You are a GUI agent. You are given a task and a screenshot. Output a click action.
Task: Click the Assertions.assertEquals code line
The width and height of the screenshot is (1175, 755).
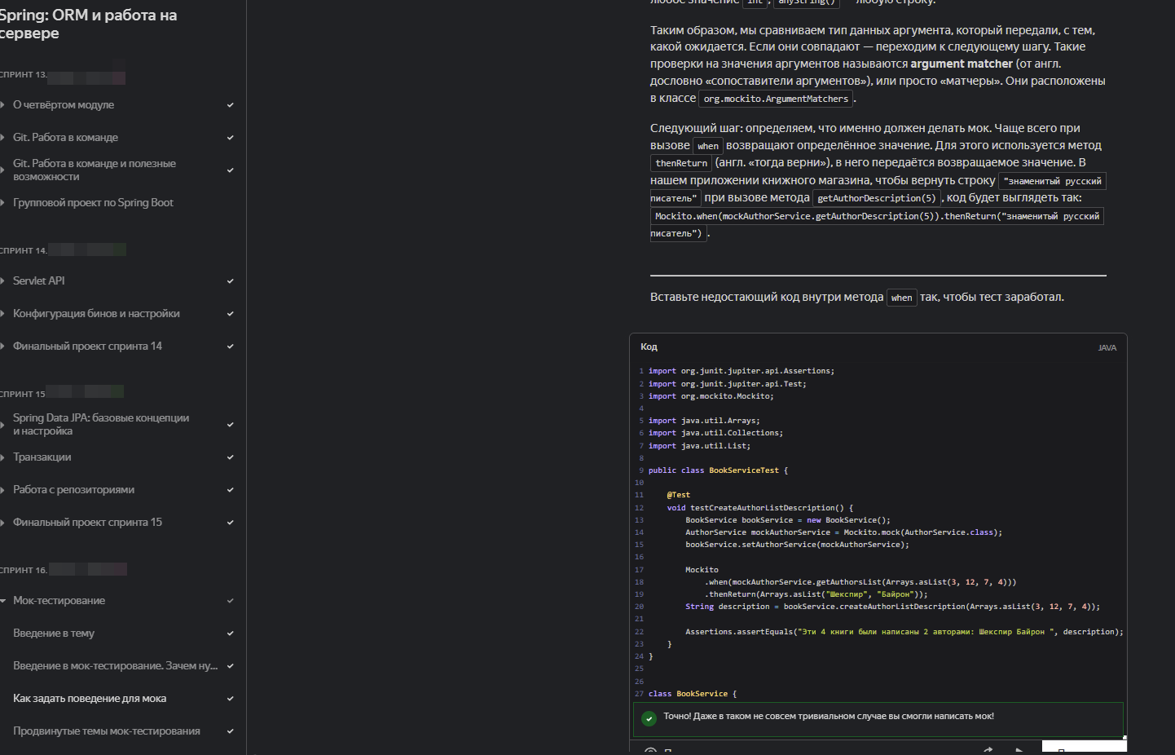(x=904, y=632)
